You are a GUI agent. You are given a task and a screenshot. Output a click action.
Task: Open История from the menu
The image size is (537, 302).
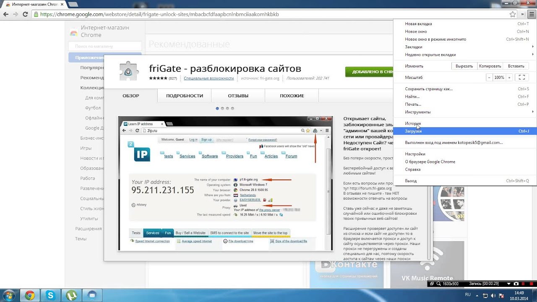pos(465,123)
